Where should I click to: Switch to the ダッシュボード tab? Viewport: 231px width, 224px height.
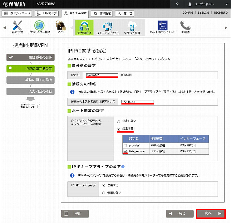(17, 13)
